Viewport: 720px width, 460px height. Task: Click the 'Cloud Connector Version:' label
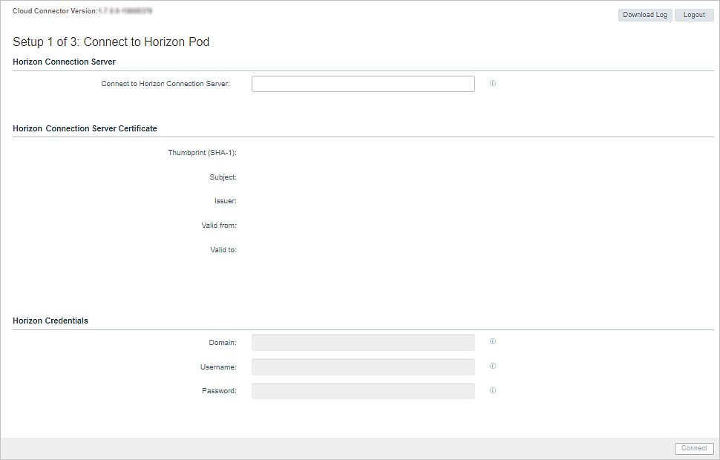pyautogui.click(x=56, y=11)
